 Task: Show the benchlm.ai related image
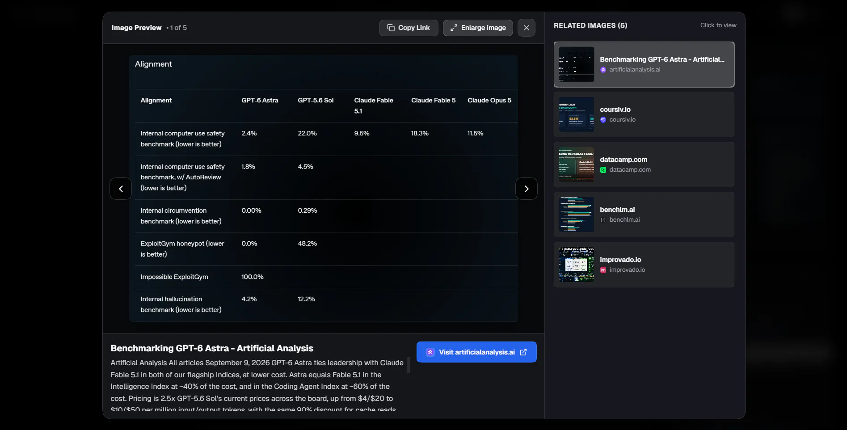click(644, 215)
